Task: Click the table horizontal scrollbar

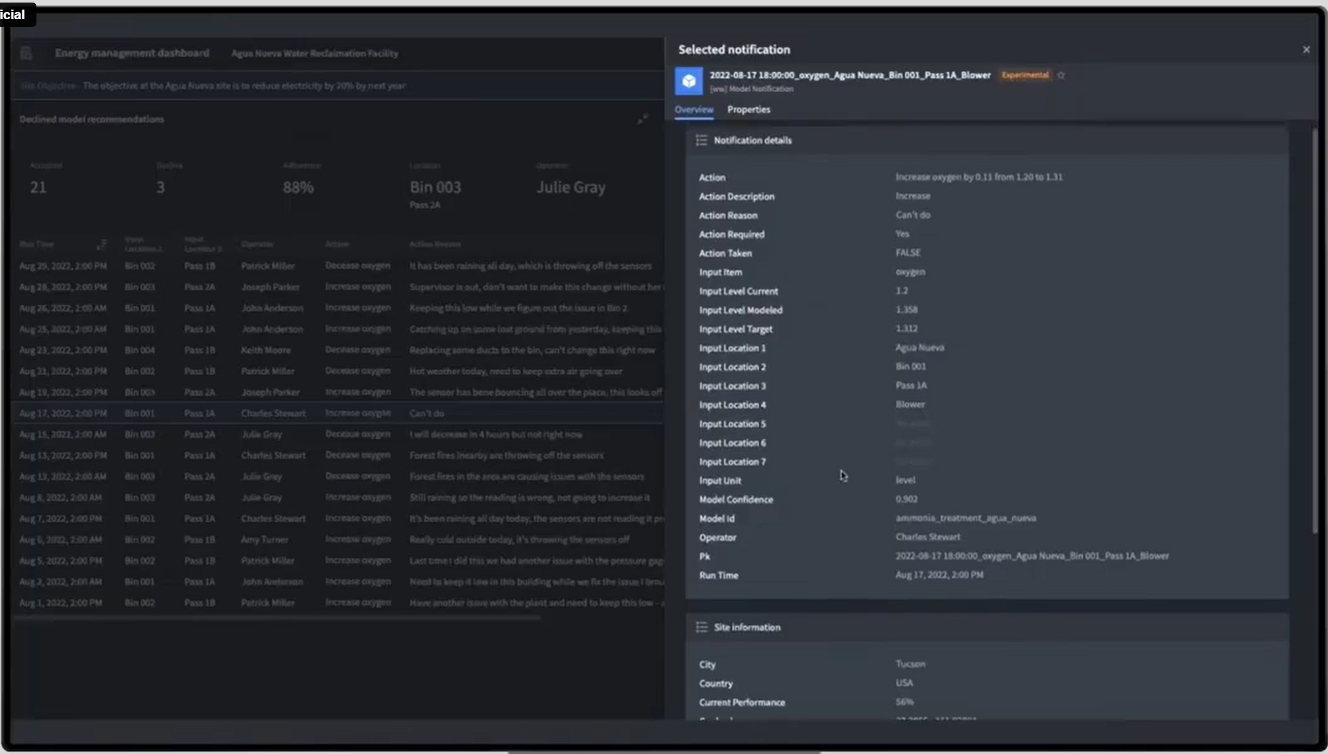Action: tap(277, 618)
